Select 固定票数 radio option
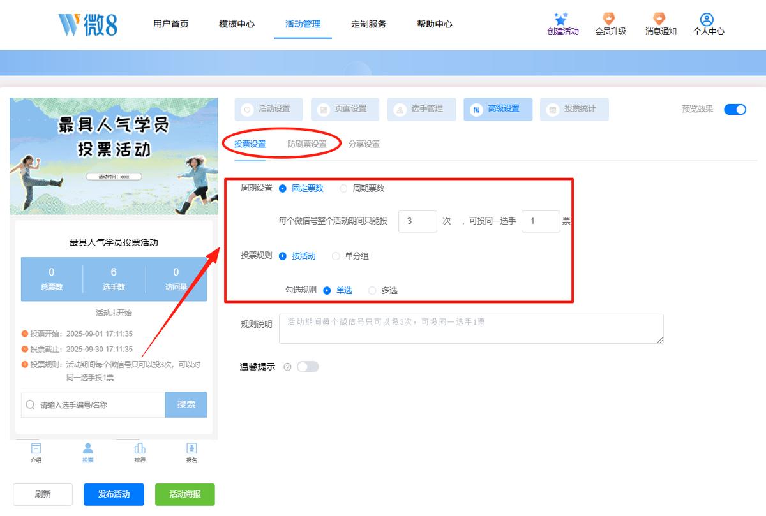The image size is (766, 516). coord(301,188)
